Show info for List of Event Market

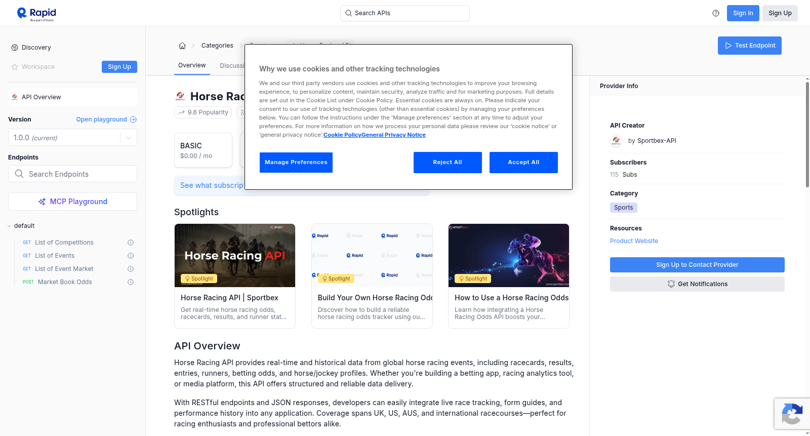click(x=131, y=269)
